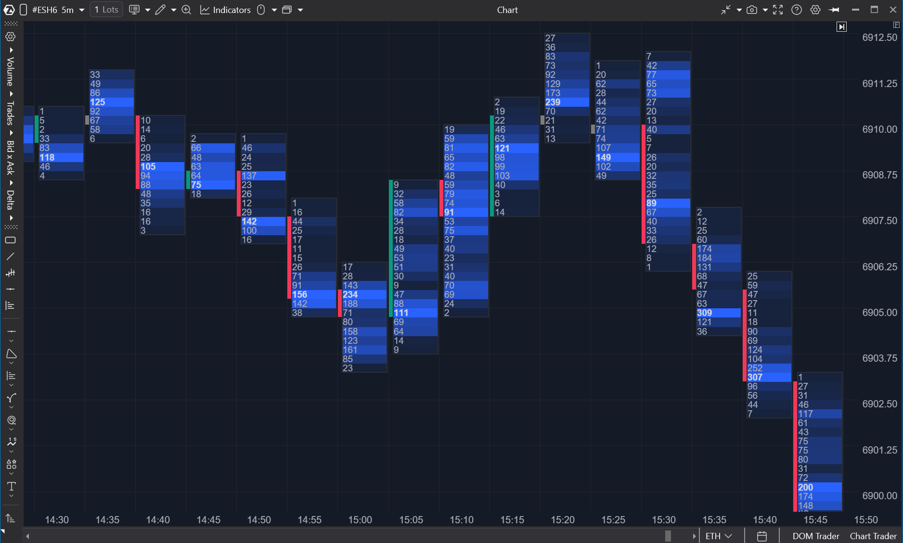Toggle the pin window always-on-top button

(835, 10)
